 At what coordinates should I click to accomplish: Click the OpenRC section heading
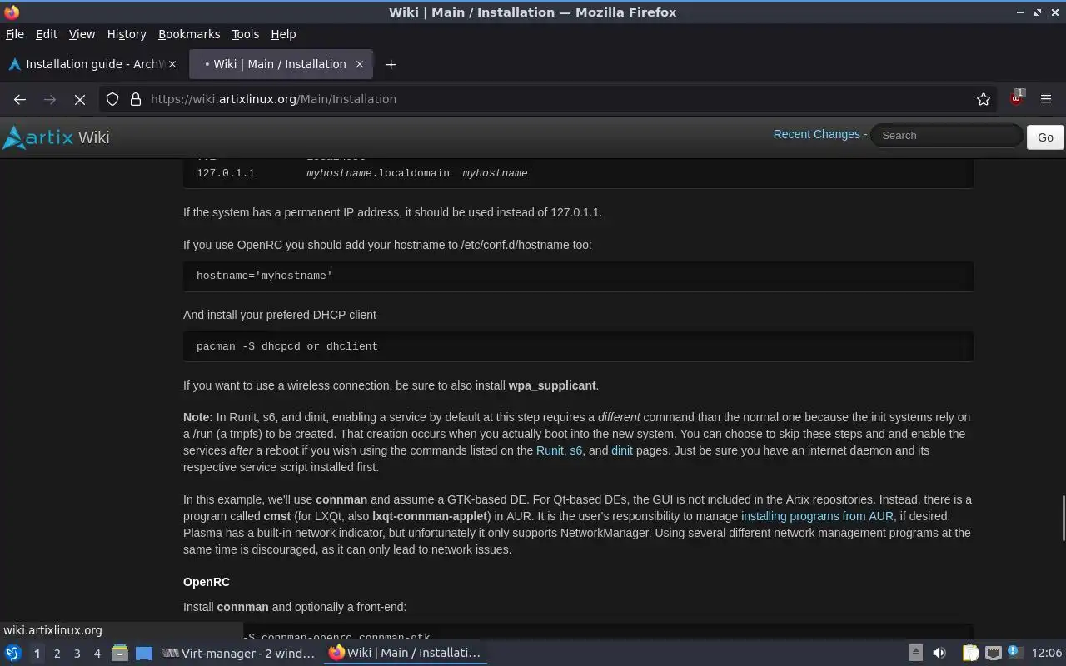click(x=207, y=582)
